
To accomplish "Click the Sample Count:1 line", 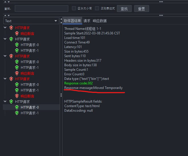I will click(76, 70).
